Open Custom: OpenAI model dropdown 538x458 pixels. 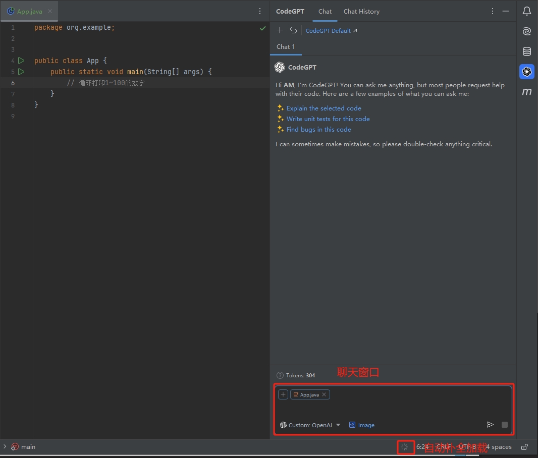click(310, 425)
